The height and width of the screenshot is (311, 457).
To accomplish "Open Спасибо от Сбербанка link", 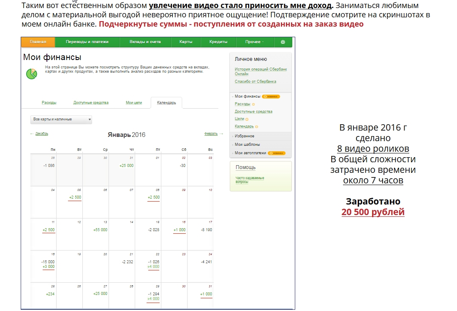I will tap(255, 82).
